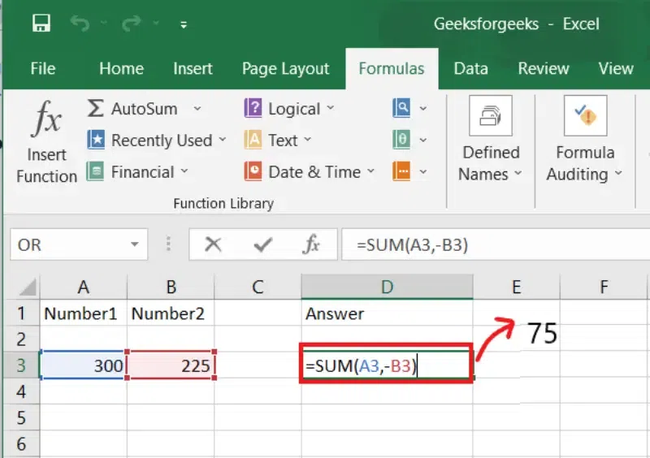Open the Insert Function fx button
The image size is (650, 458).
pos(46,142)
